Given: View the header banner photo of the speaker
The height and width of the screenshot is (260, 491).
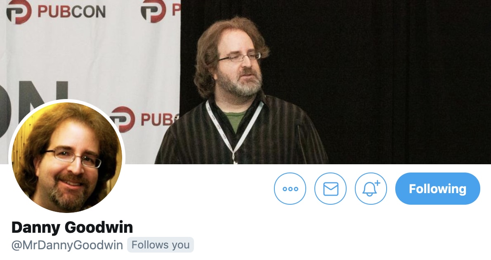Looking at the screenshot, I should [x=245, y=82].
